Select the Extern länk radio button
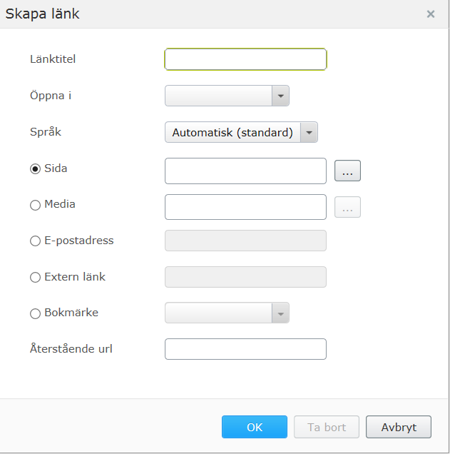This screenshot has width=450, height=454. 35,277
